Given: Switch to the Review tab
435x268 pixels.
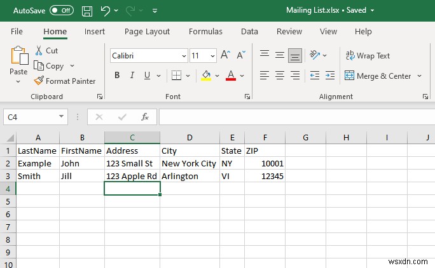Looking at the screenshot, I should 289,32.
